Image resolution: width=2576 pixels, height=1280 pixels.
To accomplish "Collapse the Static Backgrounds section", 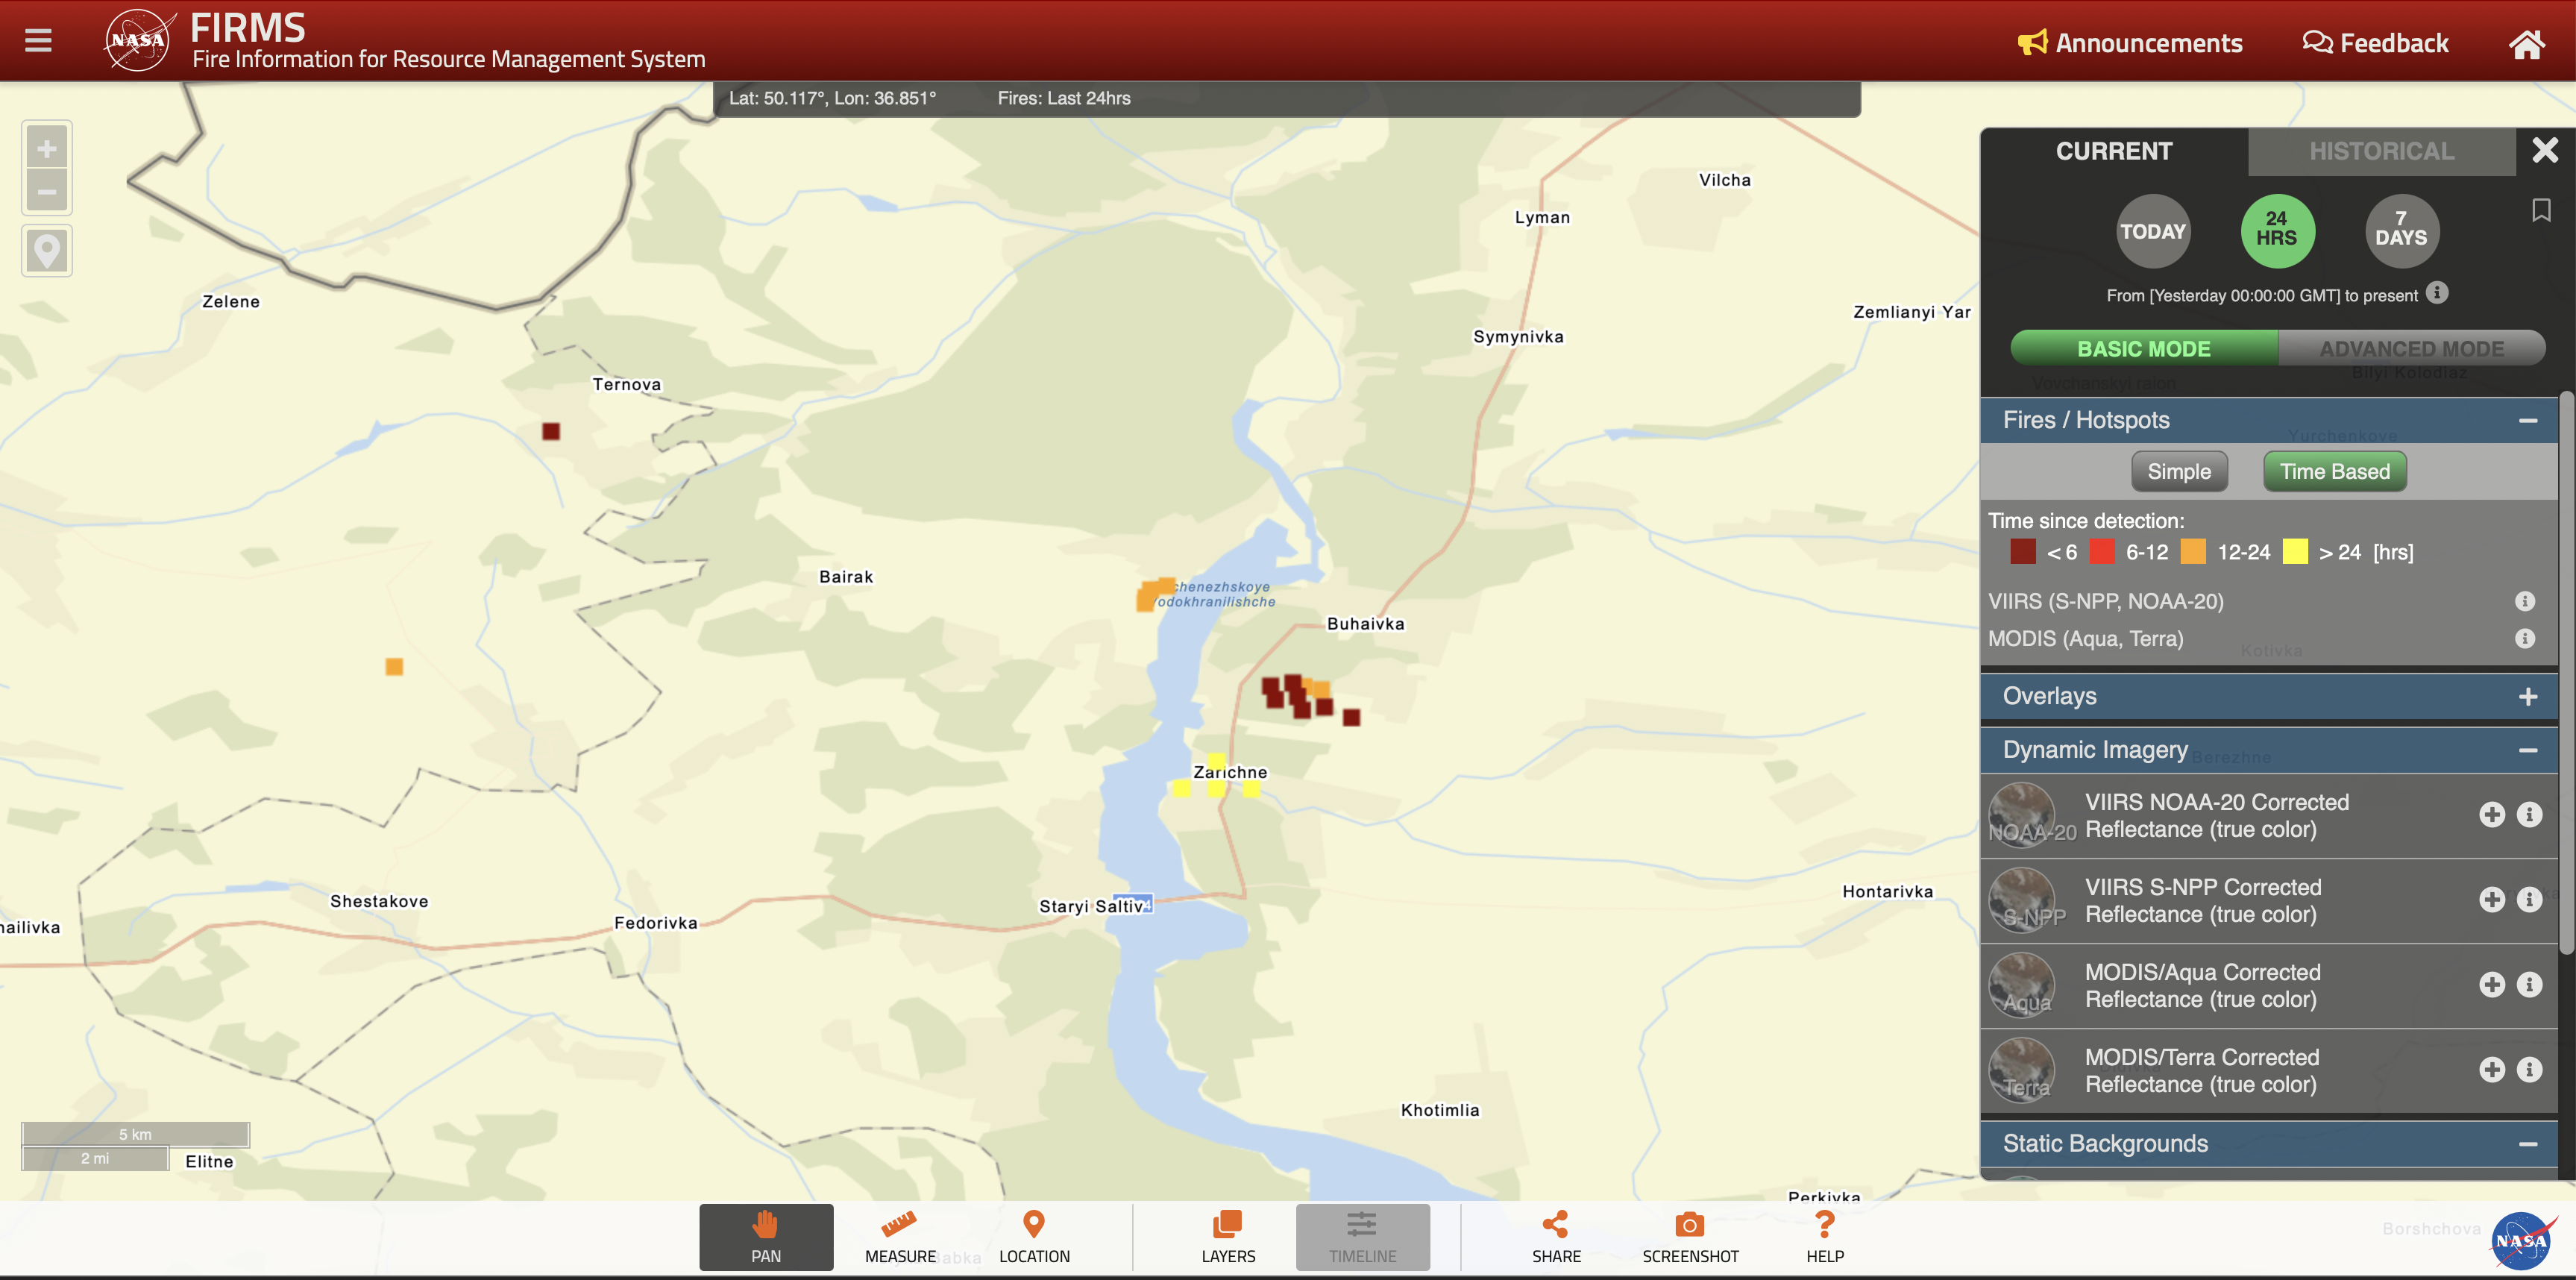I will point(2527,1144).
